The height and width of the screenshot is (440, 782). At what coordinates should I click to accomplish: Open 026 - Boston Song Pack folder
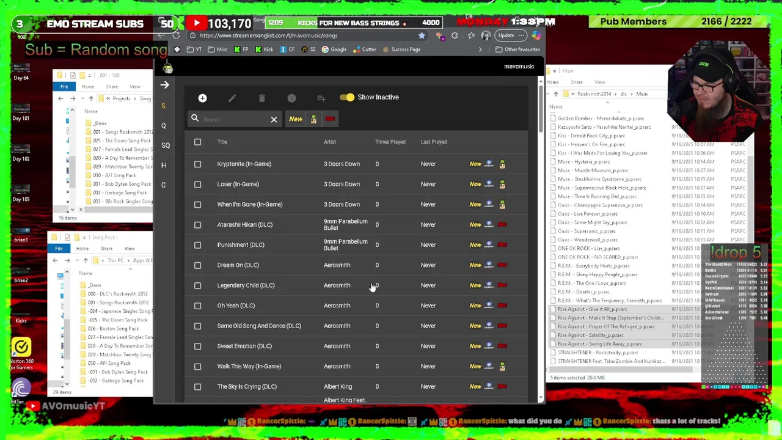[x=115, y=329]
